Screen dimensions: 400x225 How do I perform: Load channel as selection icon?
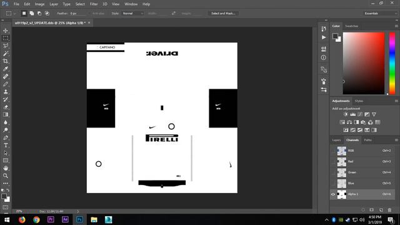pyautogui.click(x=363, y=210)
